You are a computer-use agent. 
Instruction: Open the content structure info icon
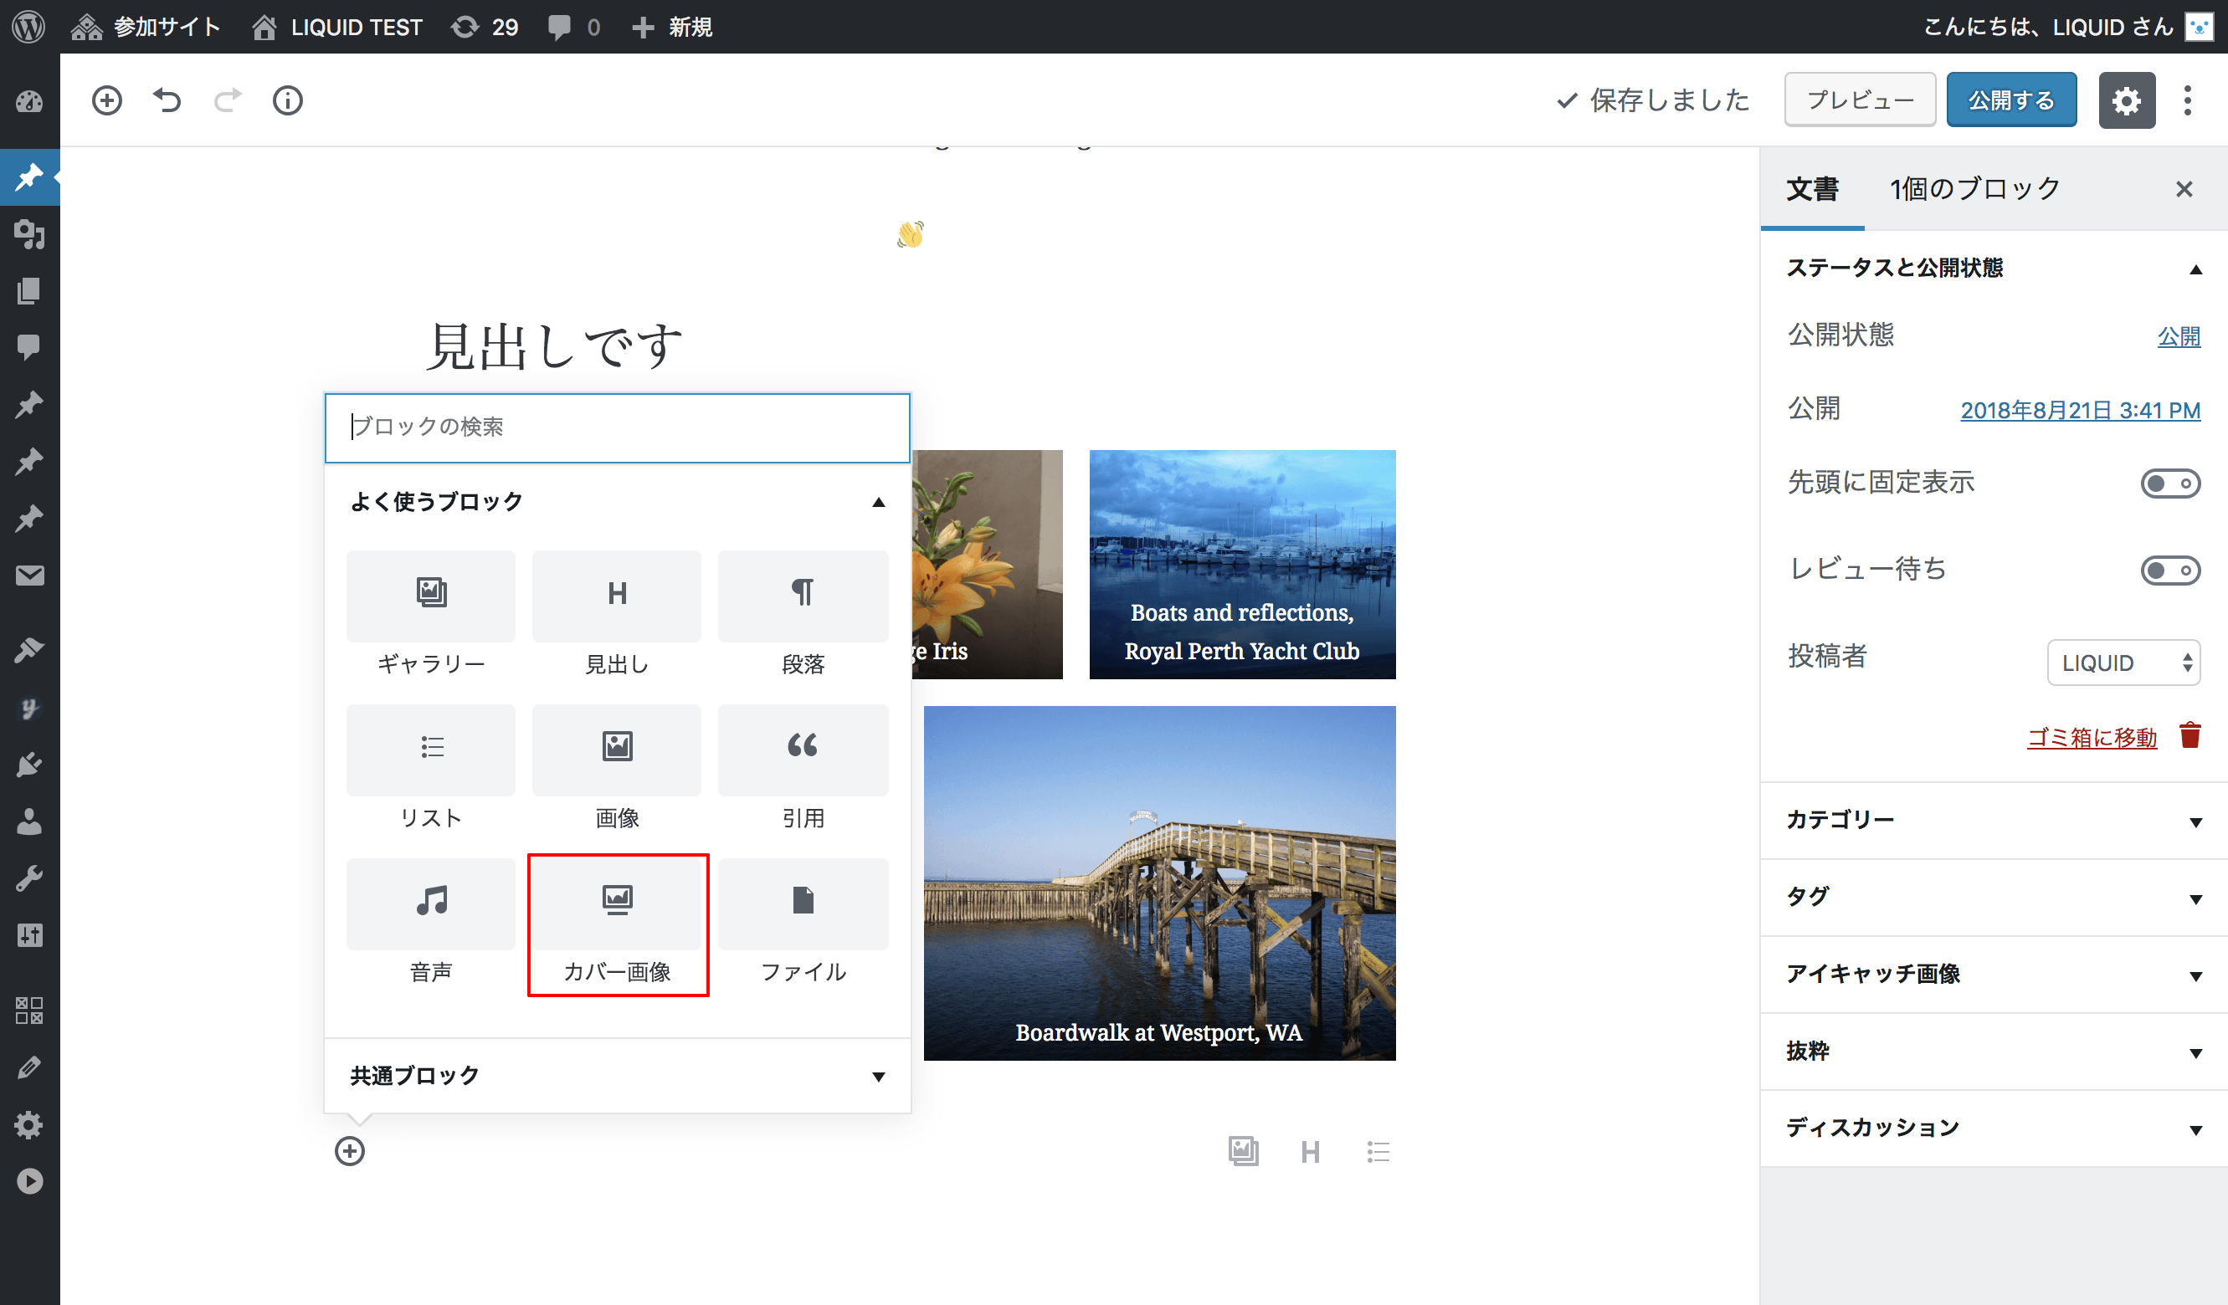[x=287, y=100]
